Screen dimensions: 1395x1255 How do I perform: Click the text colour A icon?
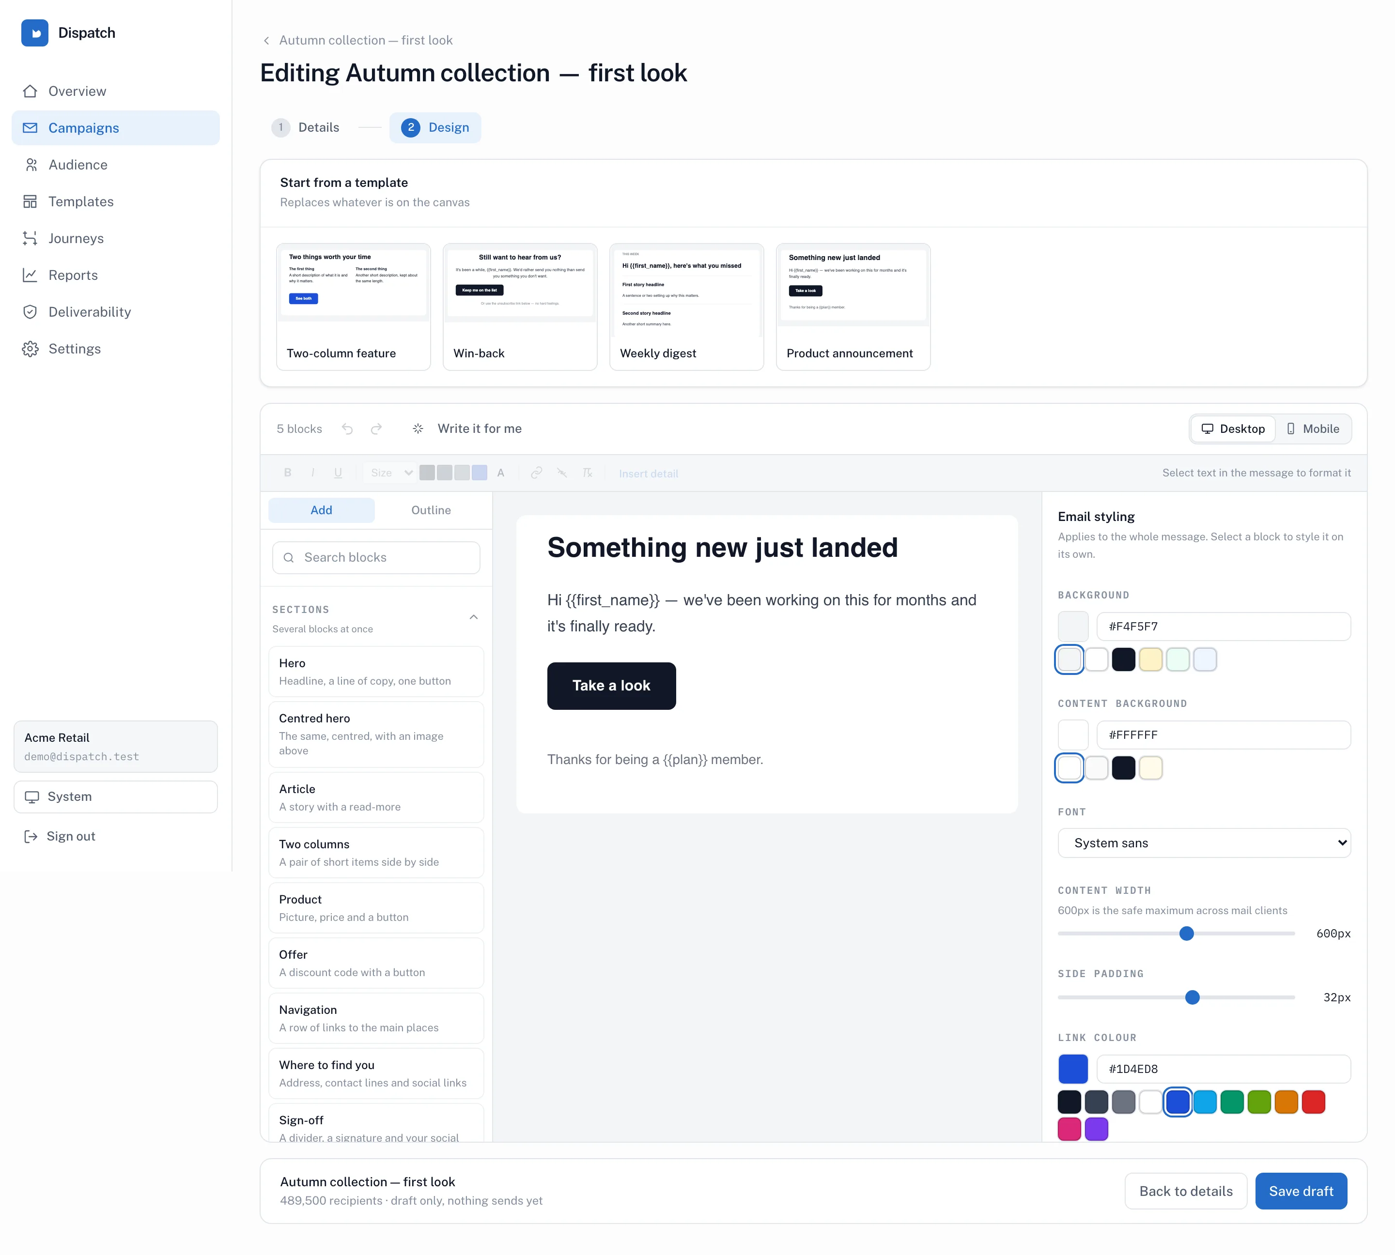pyautogui.click(x=501, y=473)
